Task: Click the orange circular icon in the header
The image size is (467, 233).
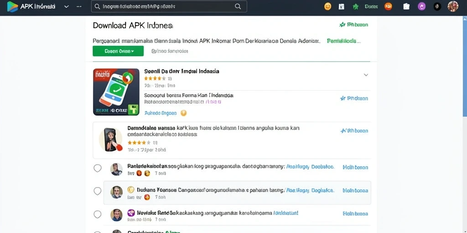Action: point(388,6)
